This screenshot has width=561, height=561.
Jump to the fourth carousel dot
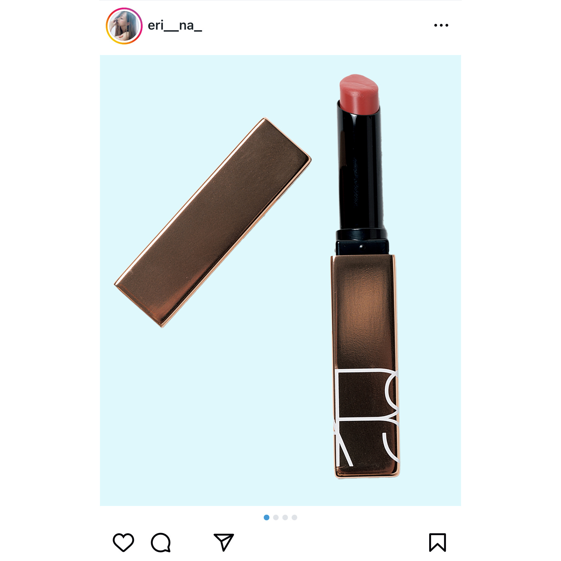(295, 517)
